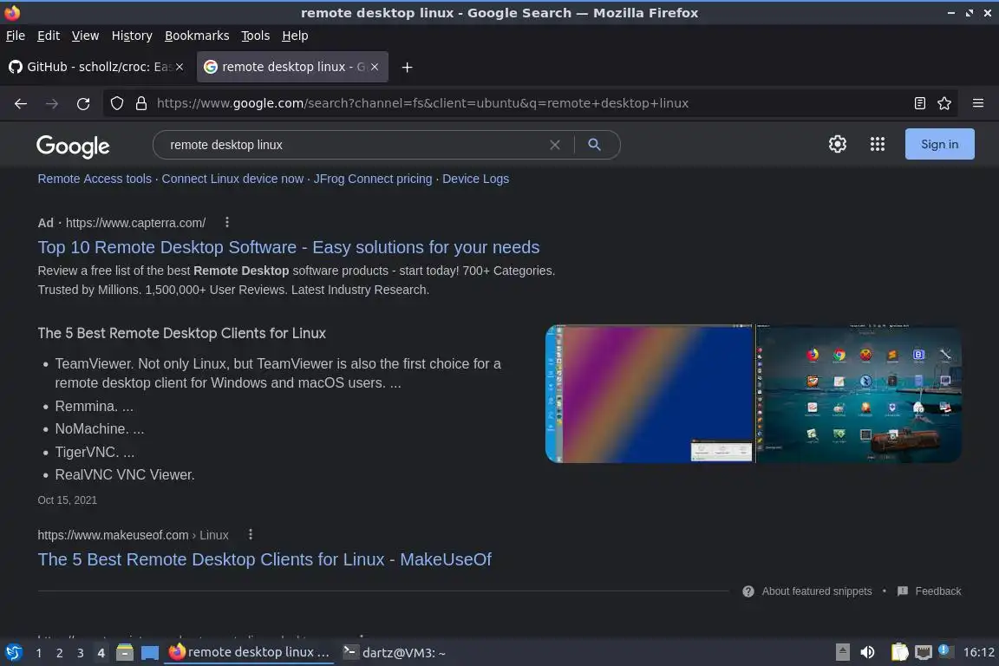Click the "The 5 Best Remote Desktop Clients" snippet heading
Image resolution: width=999 pixels, height=666 pixels.
pos(181,333)
